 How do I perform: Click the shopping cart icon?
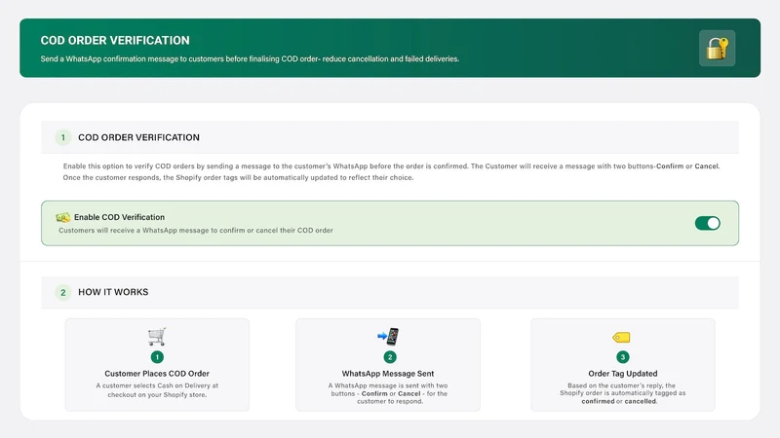[x=157, y=336]
